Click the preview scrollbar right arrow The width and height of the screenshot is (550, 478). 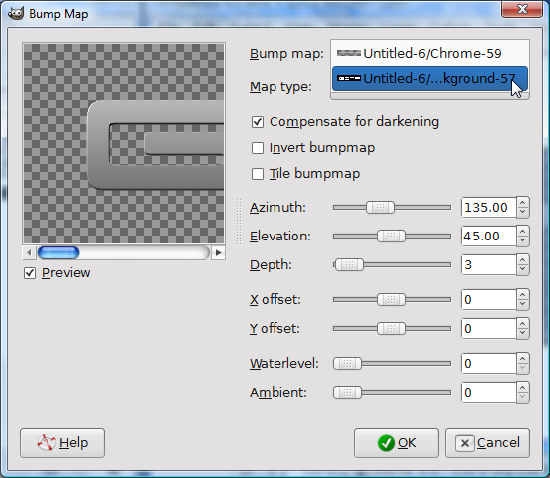click(218, 252)
